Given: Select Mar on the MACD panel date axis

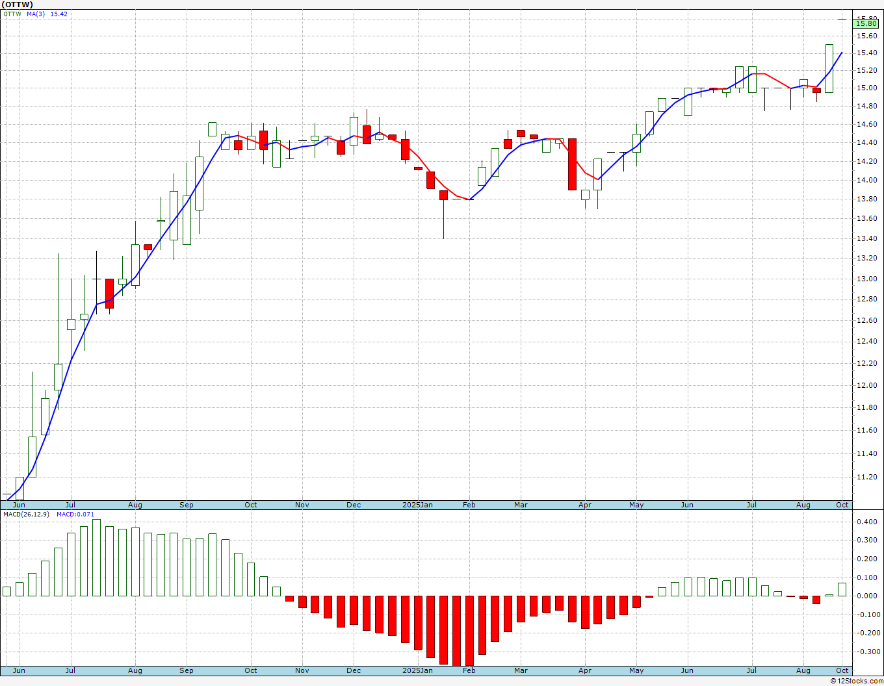Looking at the screenshot, I should pos(521,670).
